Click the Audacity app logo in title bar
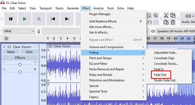The image size is (195, 105). [3, 3]
